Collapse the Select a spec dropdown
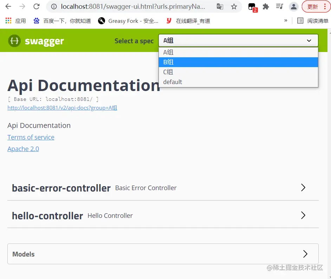 point(238,40)
